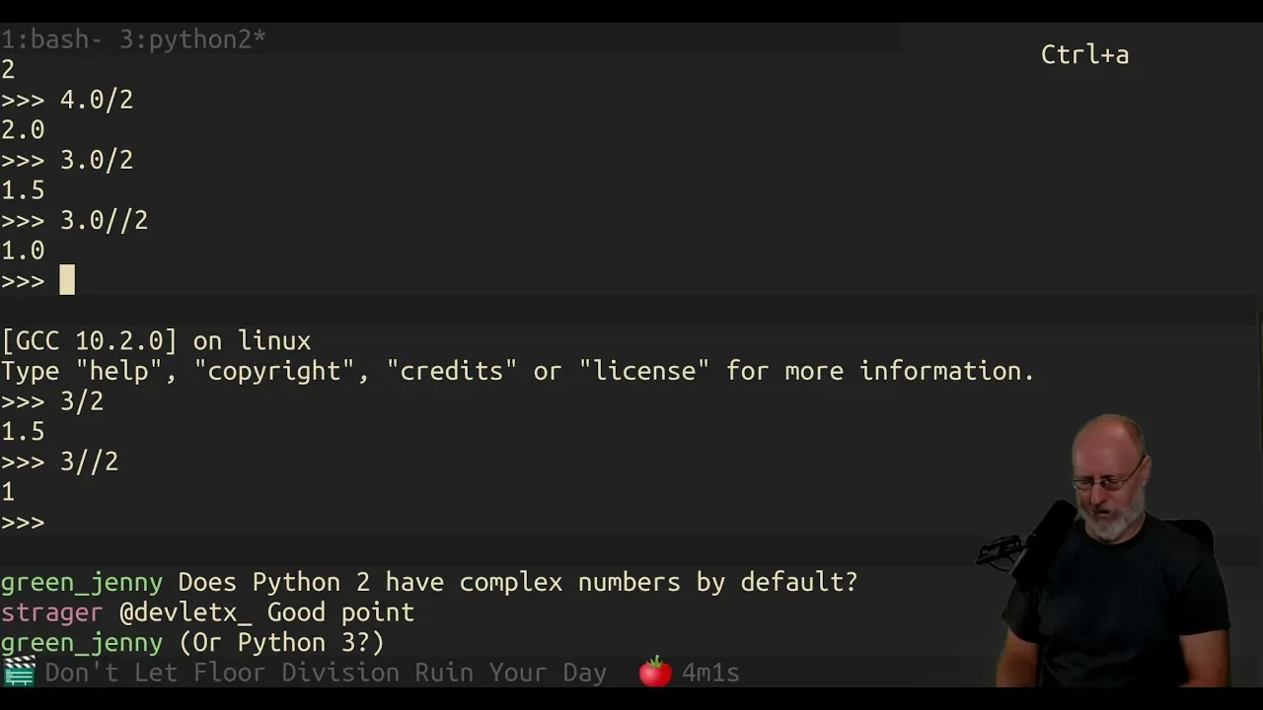1263x710 pixels.
Task: Open the @devletx_ mention in chat
Action: point(186,612)
